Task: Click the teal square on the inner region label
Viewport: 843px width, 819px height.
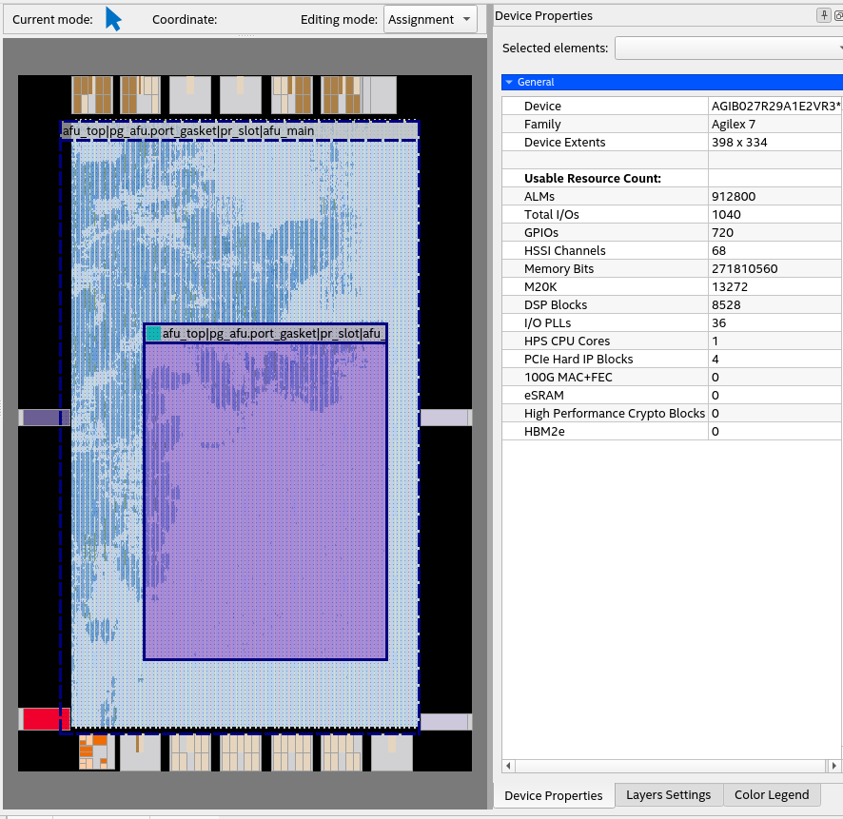Action: coord(153,333)
